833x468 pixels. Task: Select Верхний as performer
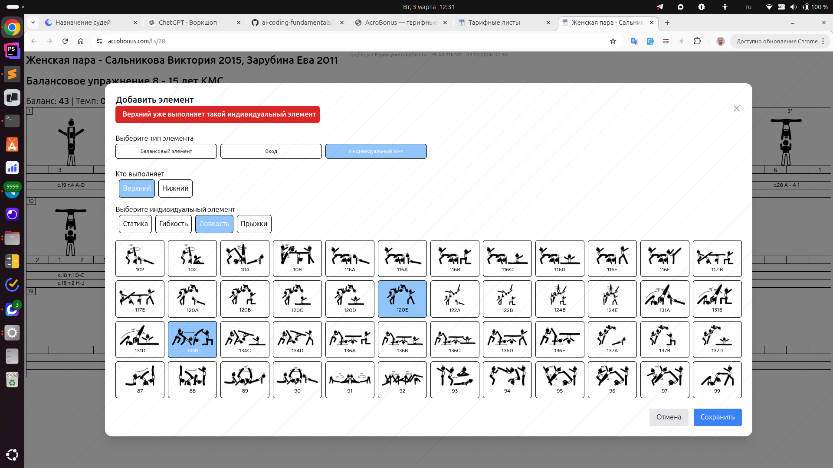tap(137, 188)
